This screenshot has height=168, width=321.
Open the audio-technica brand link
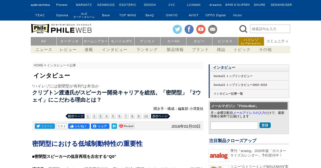[40, 5]
